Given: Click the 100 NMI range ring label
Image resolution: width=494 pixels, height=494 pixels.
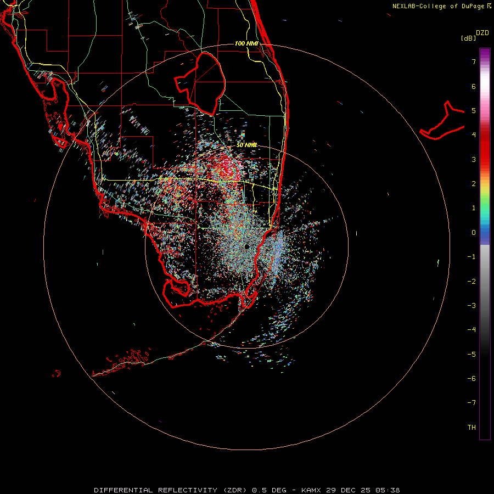Looking at the screenshot, I should point(246,43).
